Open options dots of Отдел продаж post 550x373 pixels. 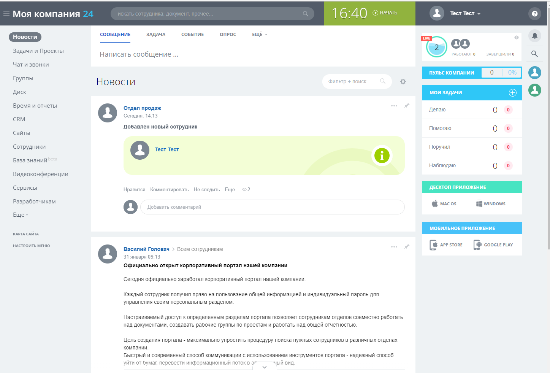tap(394, 106)
